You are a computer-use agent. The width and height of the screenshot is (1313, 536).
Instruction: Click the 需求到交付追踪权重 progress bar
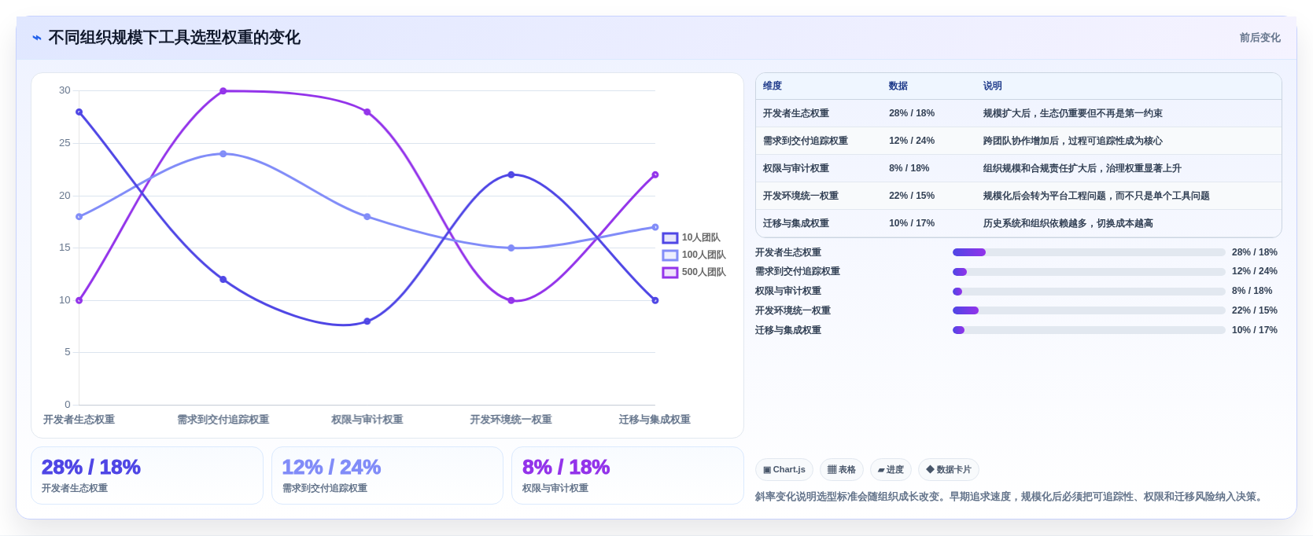point(1089,272)
